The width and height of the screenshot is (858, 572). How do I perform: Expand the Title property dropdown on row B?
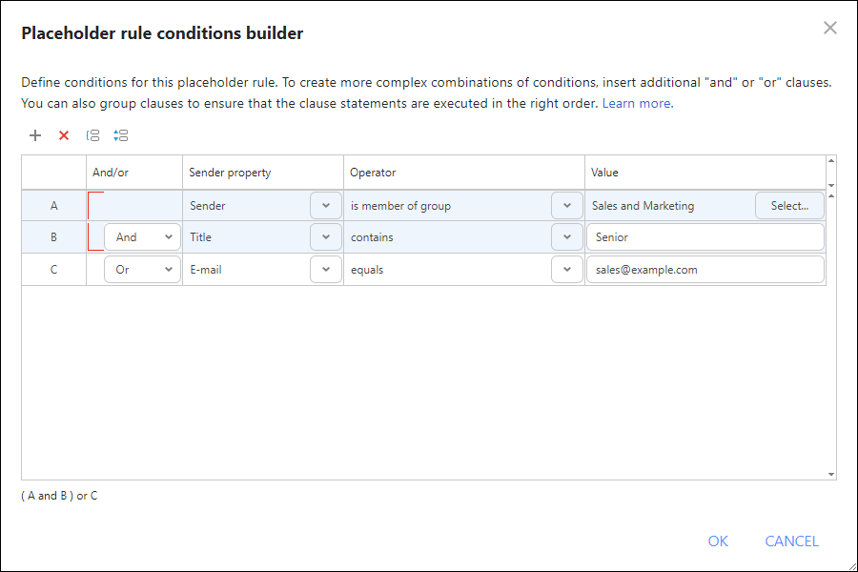pyautogui.click(x=325, y=236)
